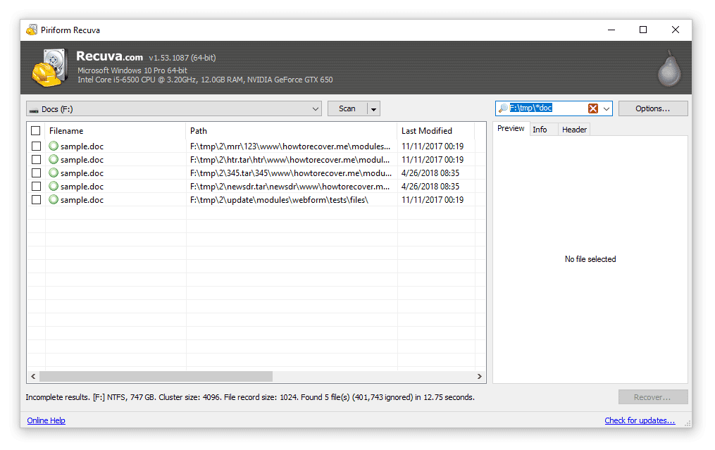Clear the search filter with red X
Screen dimensions: 715x450
(593, 108)
